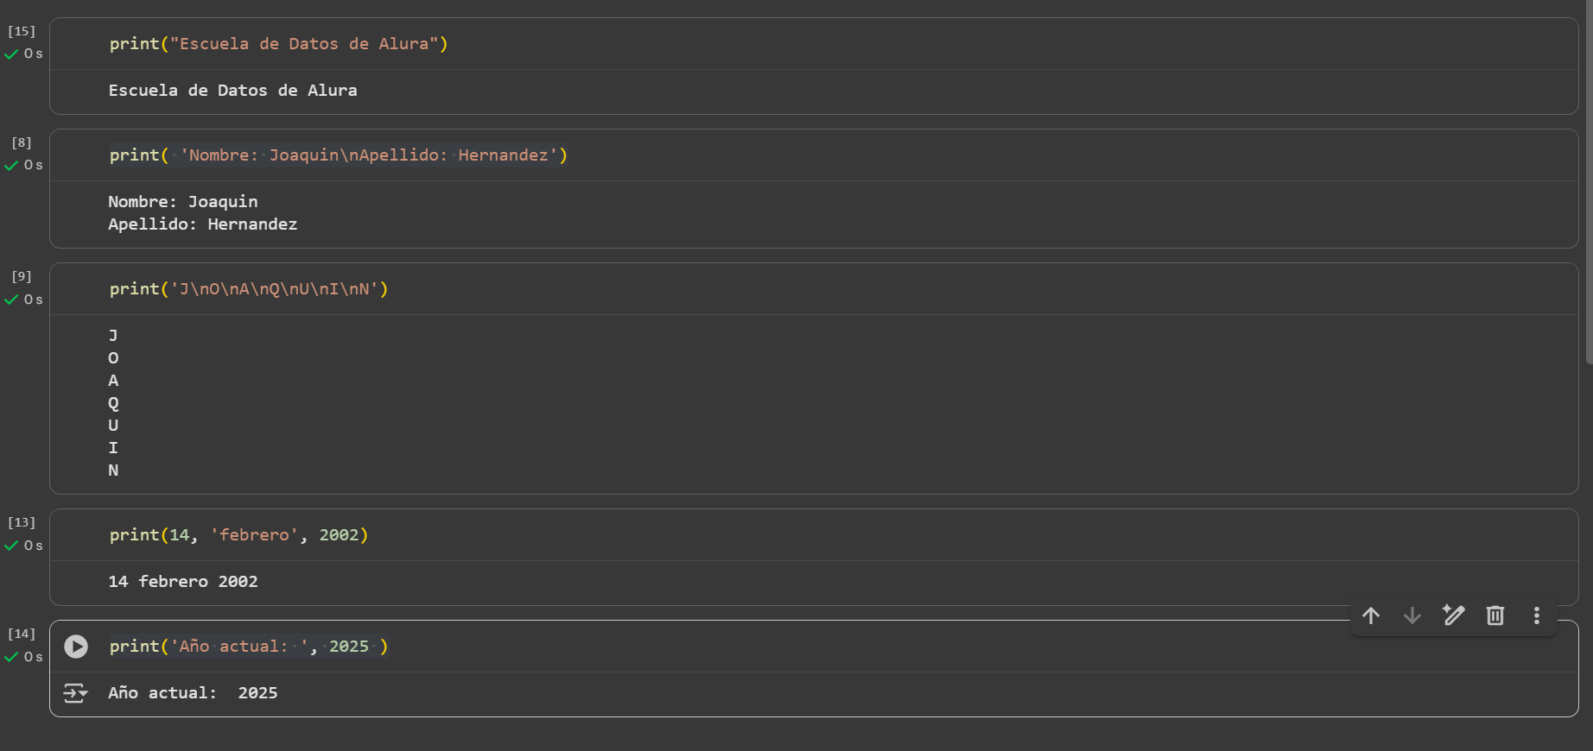Click the 'Apellido: Hernandez' output line
1593x751 pixels.
pos(203,224)
